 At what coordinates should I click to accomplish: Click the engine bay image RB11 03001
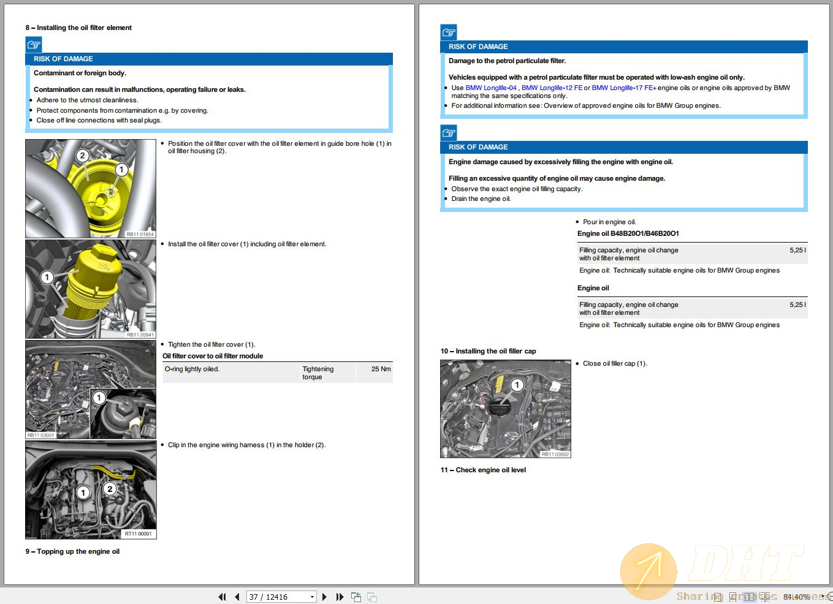click(91, 390)
